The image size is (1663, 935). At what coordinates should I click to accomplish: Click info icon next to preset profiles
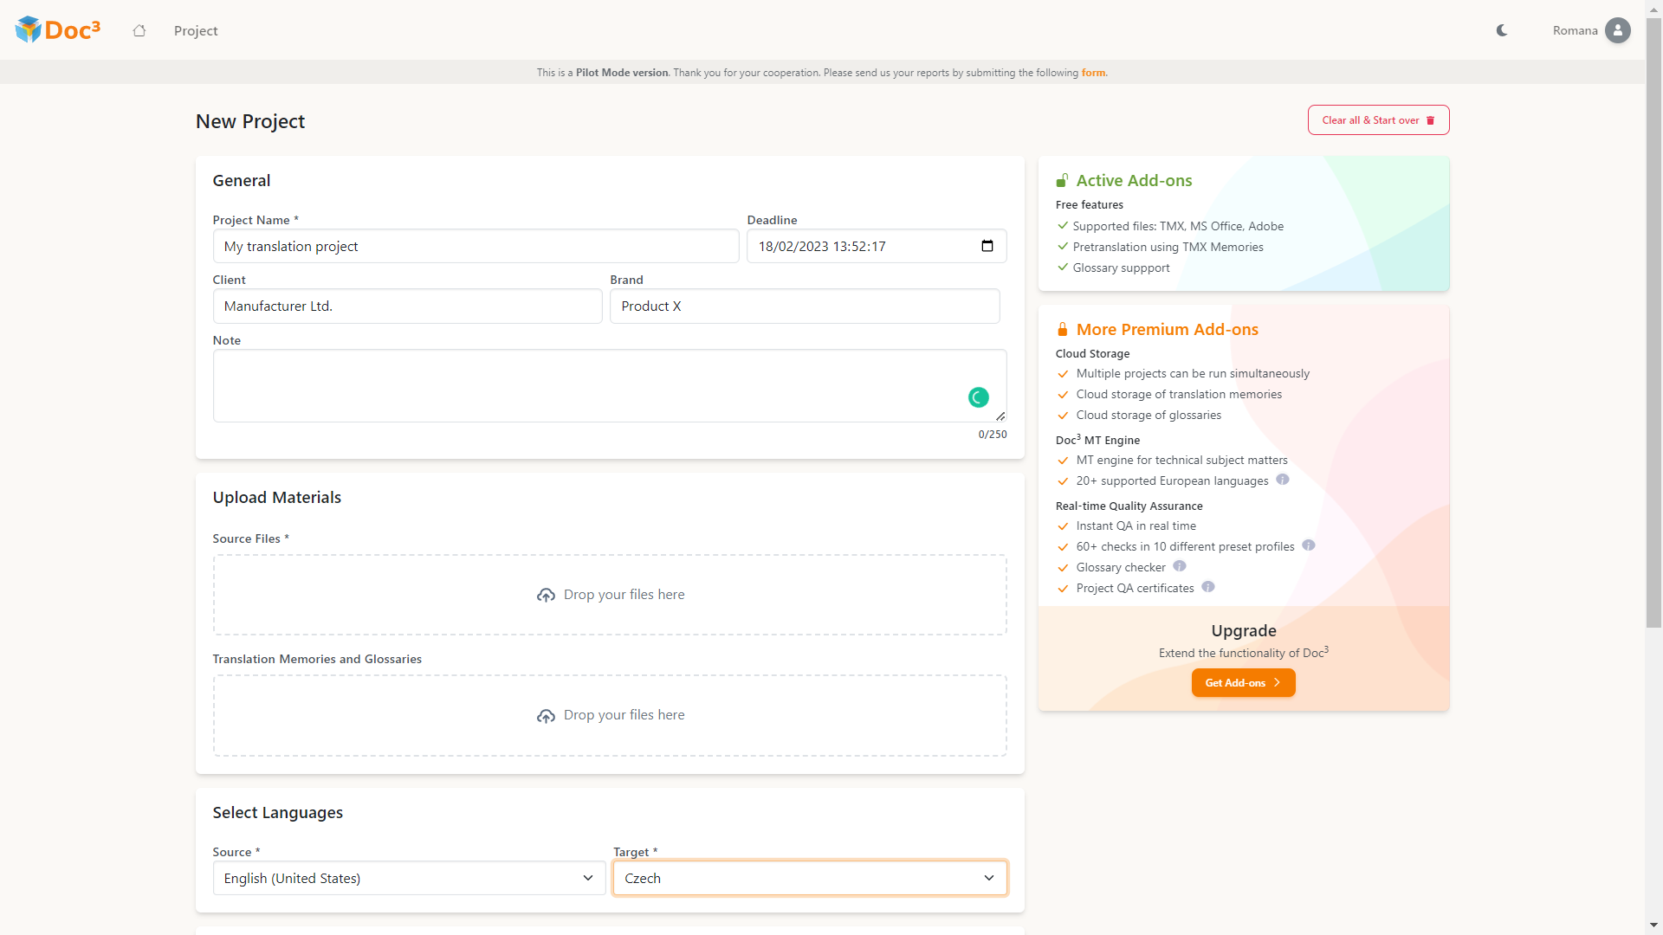1309,545
